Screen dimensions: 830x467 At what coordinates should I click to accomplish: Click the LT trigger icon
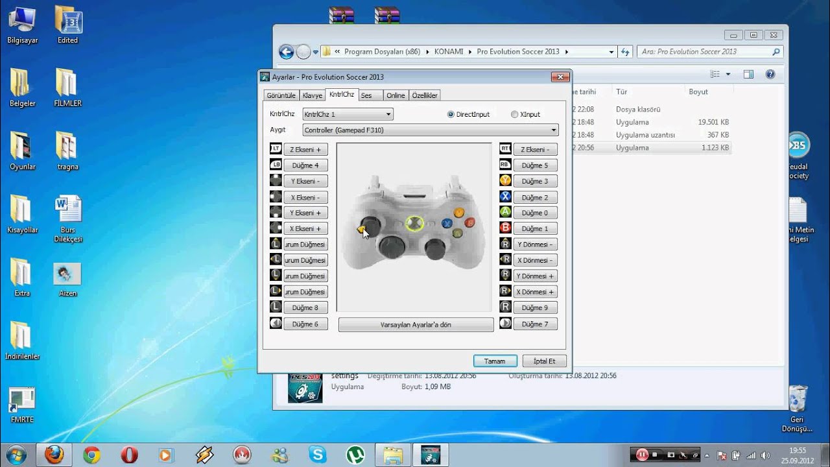[276, 149]
